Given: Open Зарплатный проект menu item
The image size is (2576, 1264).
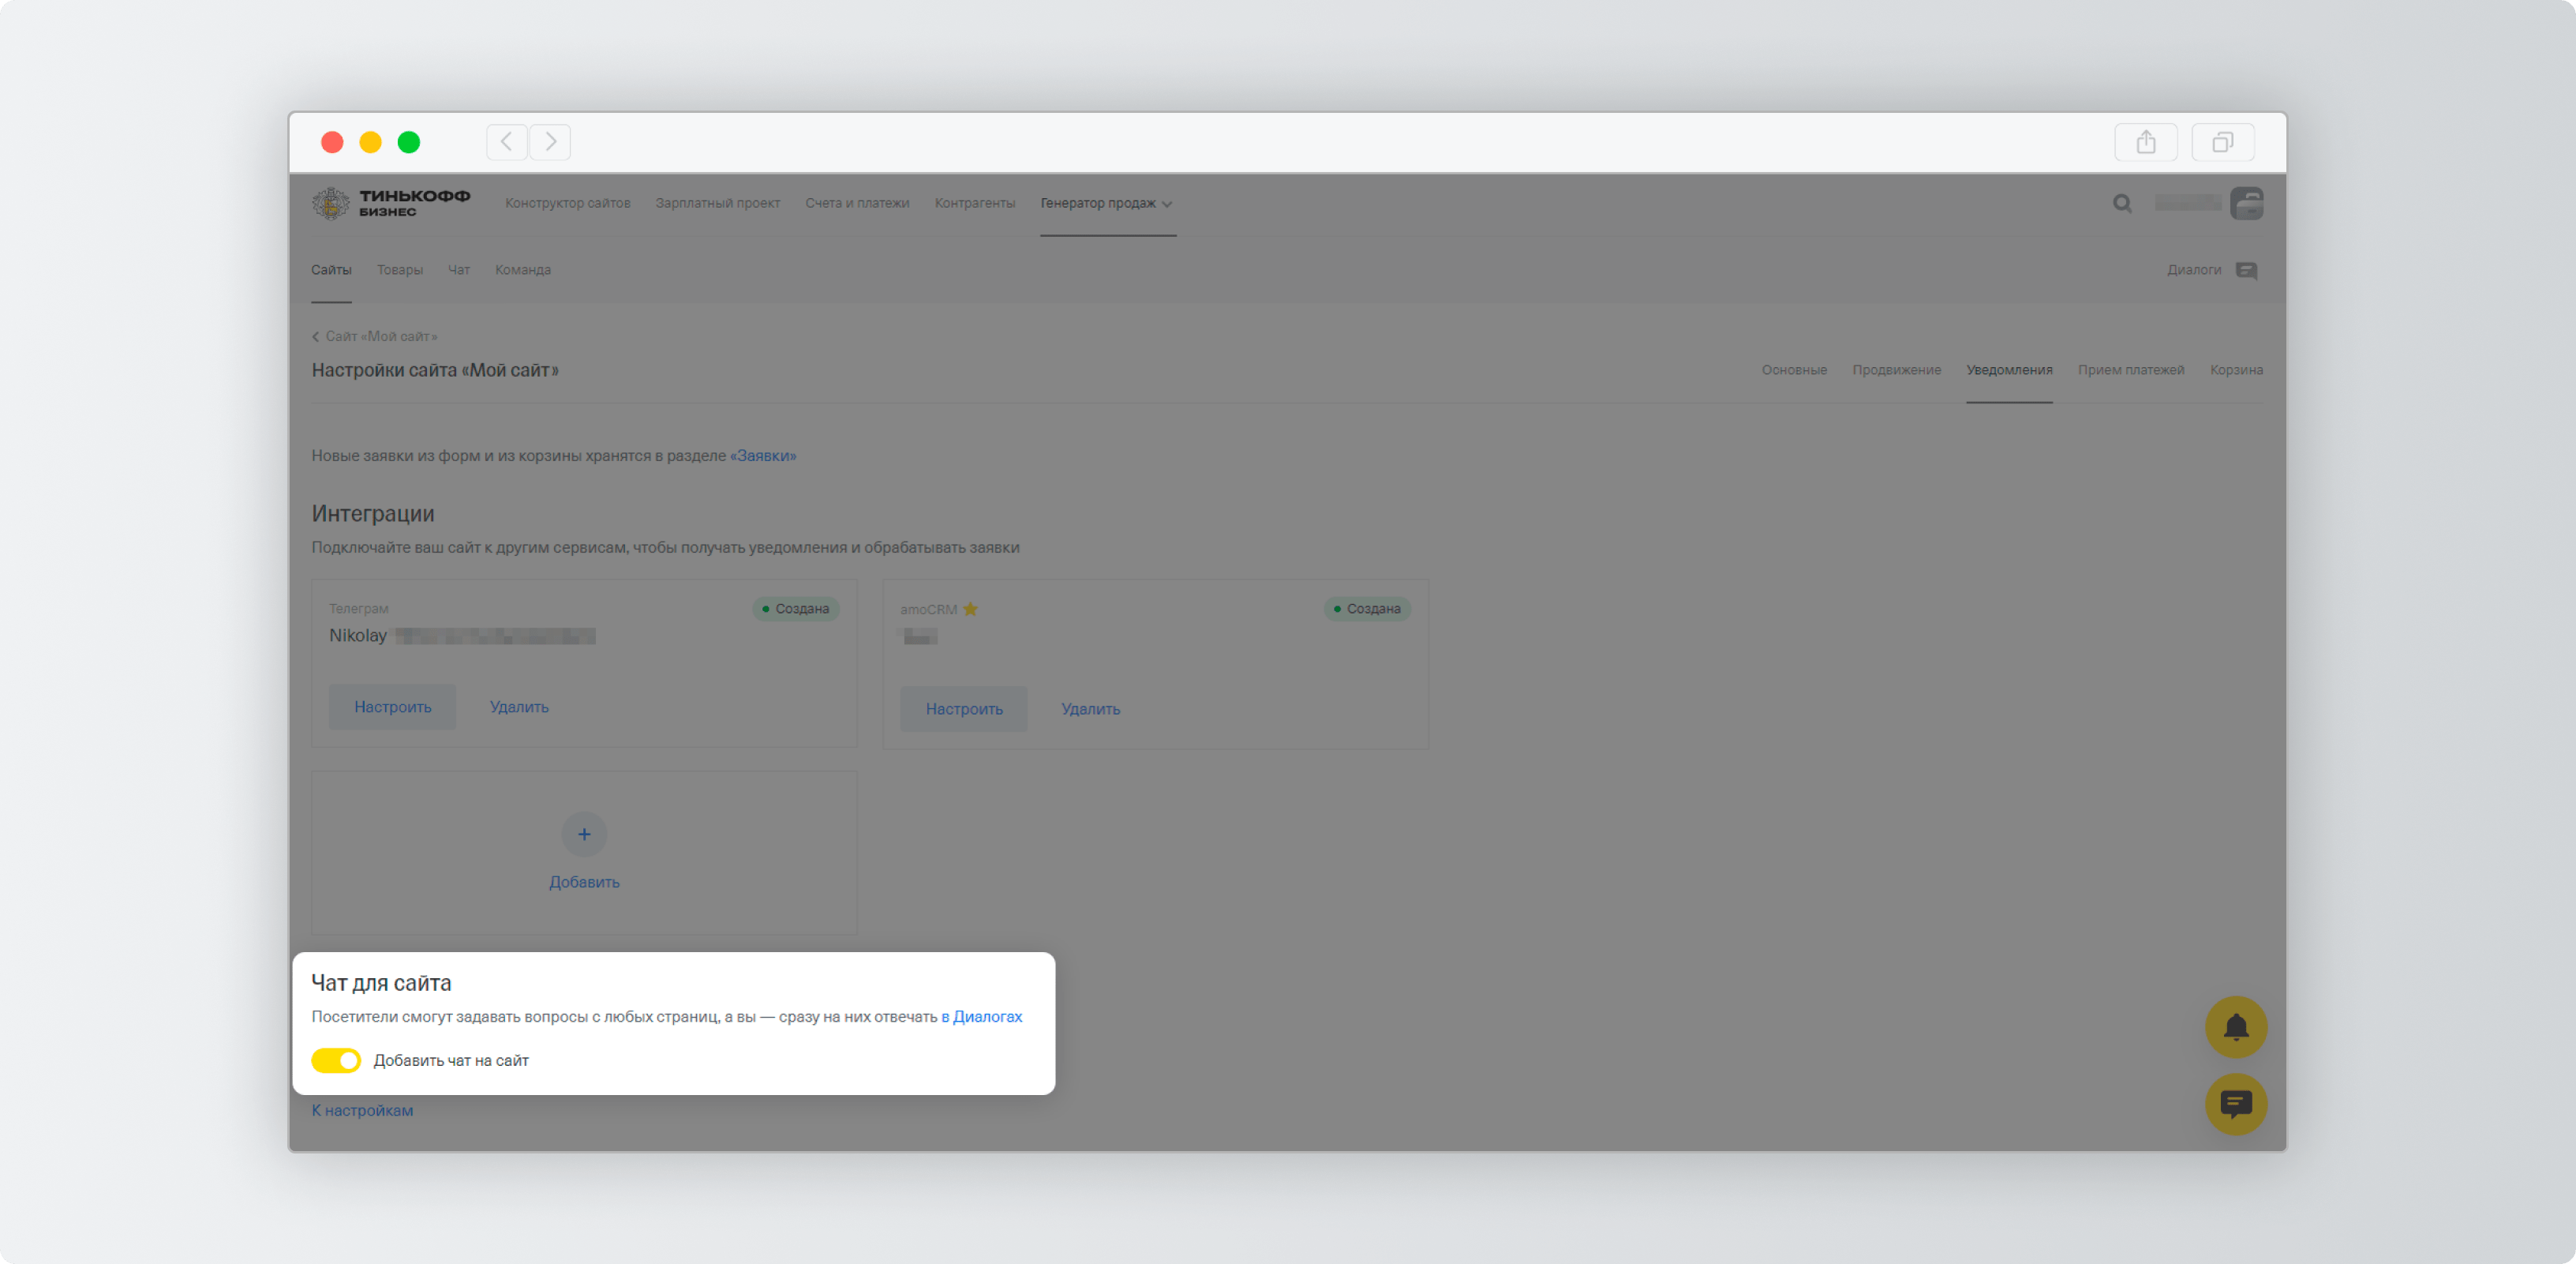Looking at the screenshot, I should (x=717, y=203).
